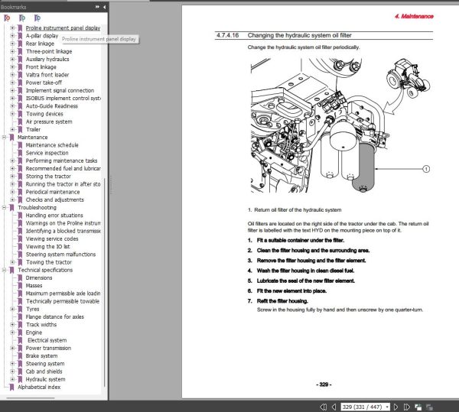The height and width of the screenshot is (412, 459).
Task: Click the Bookmarks panel vertical scrollbar
Action: 104,284
